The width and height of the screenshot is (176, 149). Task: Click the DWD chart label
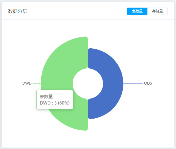(x=27, y=83)
